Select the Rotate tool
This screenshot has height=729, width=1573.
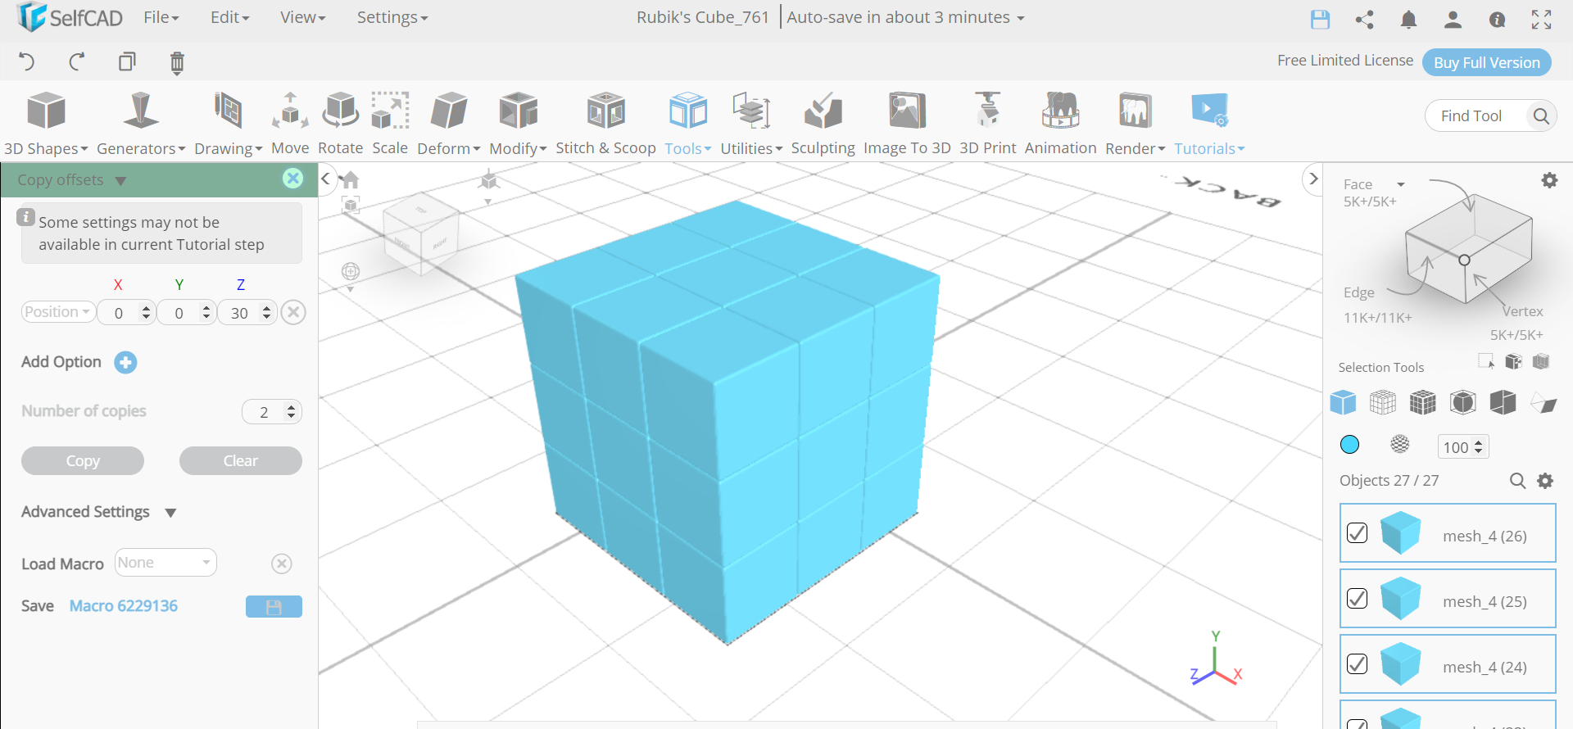340,125
